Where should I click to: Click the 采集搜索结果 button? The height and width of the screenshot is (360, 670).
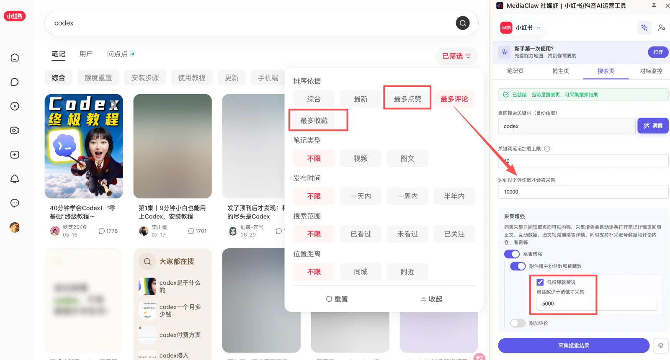(574, 346)
